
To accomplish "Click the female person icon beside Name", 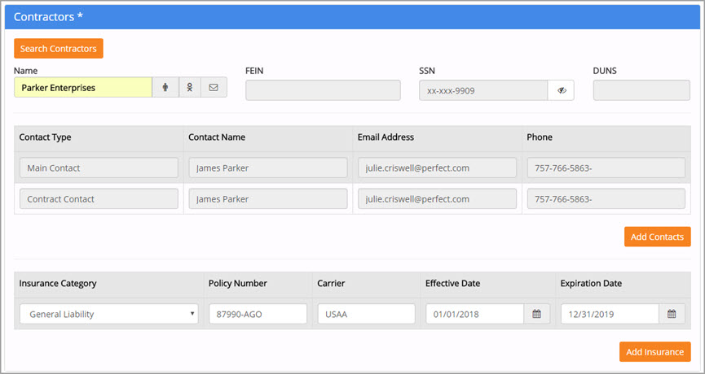I will 189,88.
